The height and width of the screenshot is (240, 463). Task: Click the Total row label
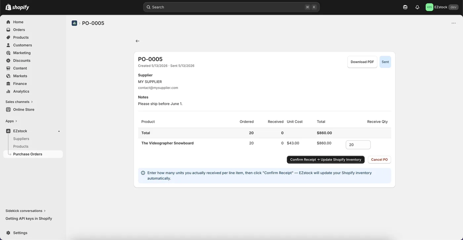pyautogui.click(x=146, y=133)
